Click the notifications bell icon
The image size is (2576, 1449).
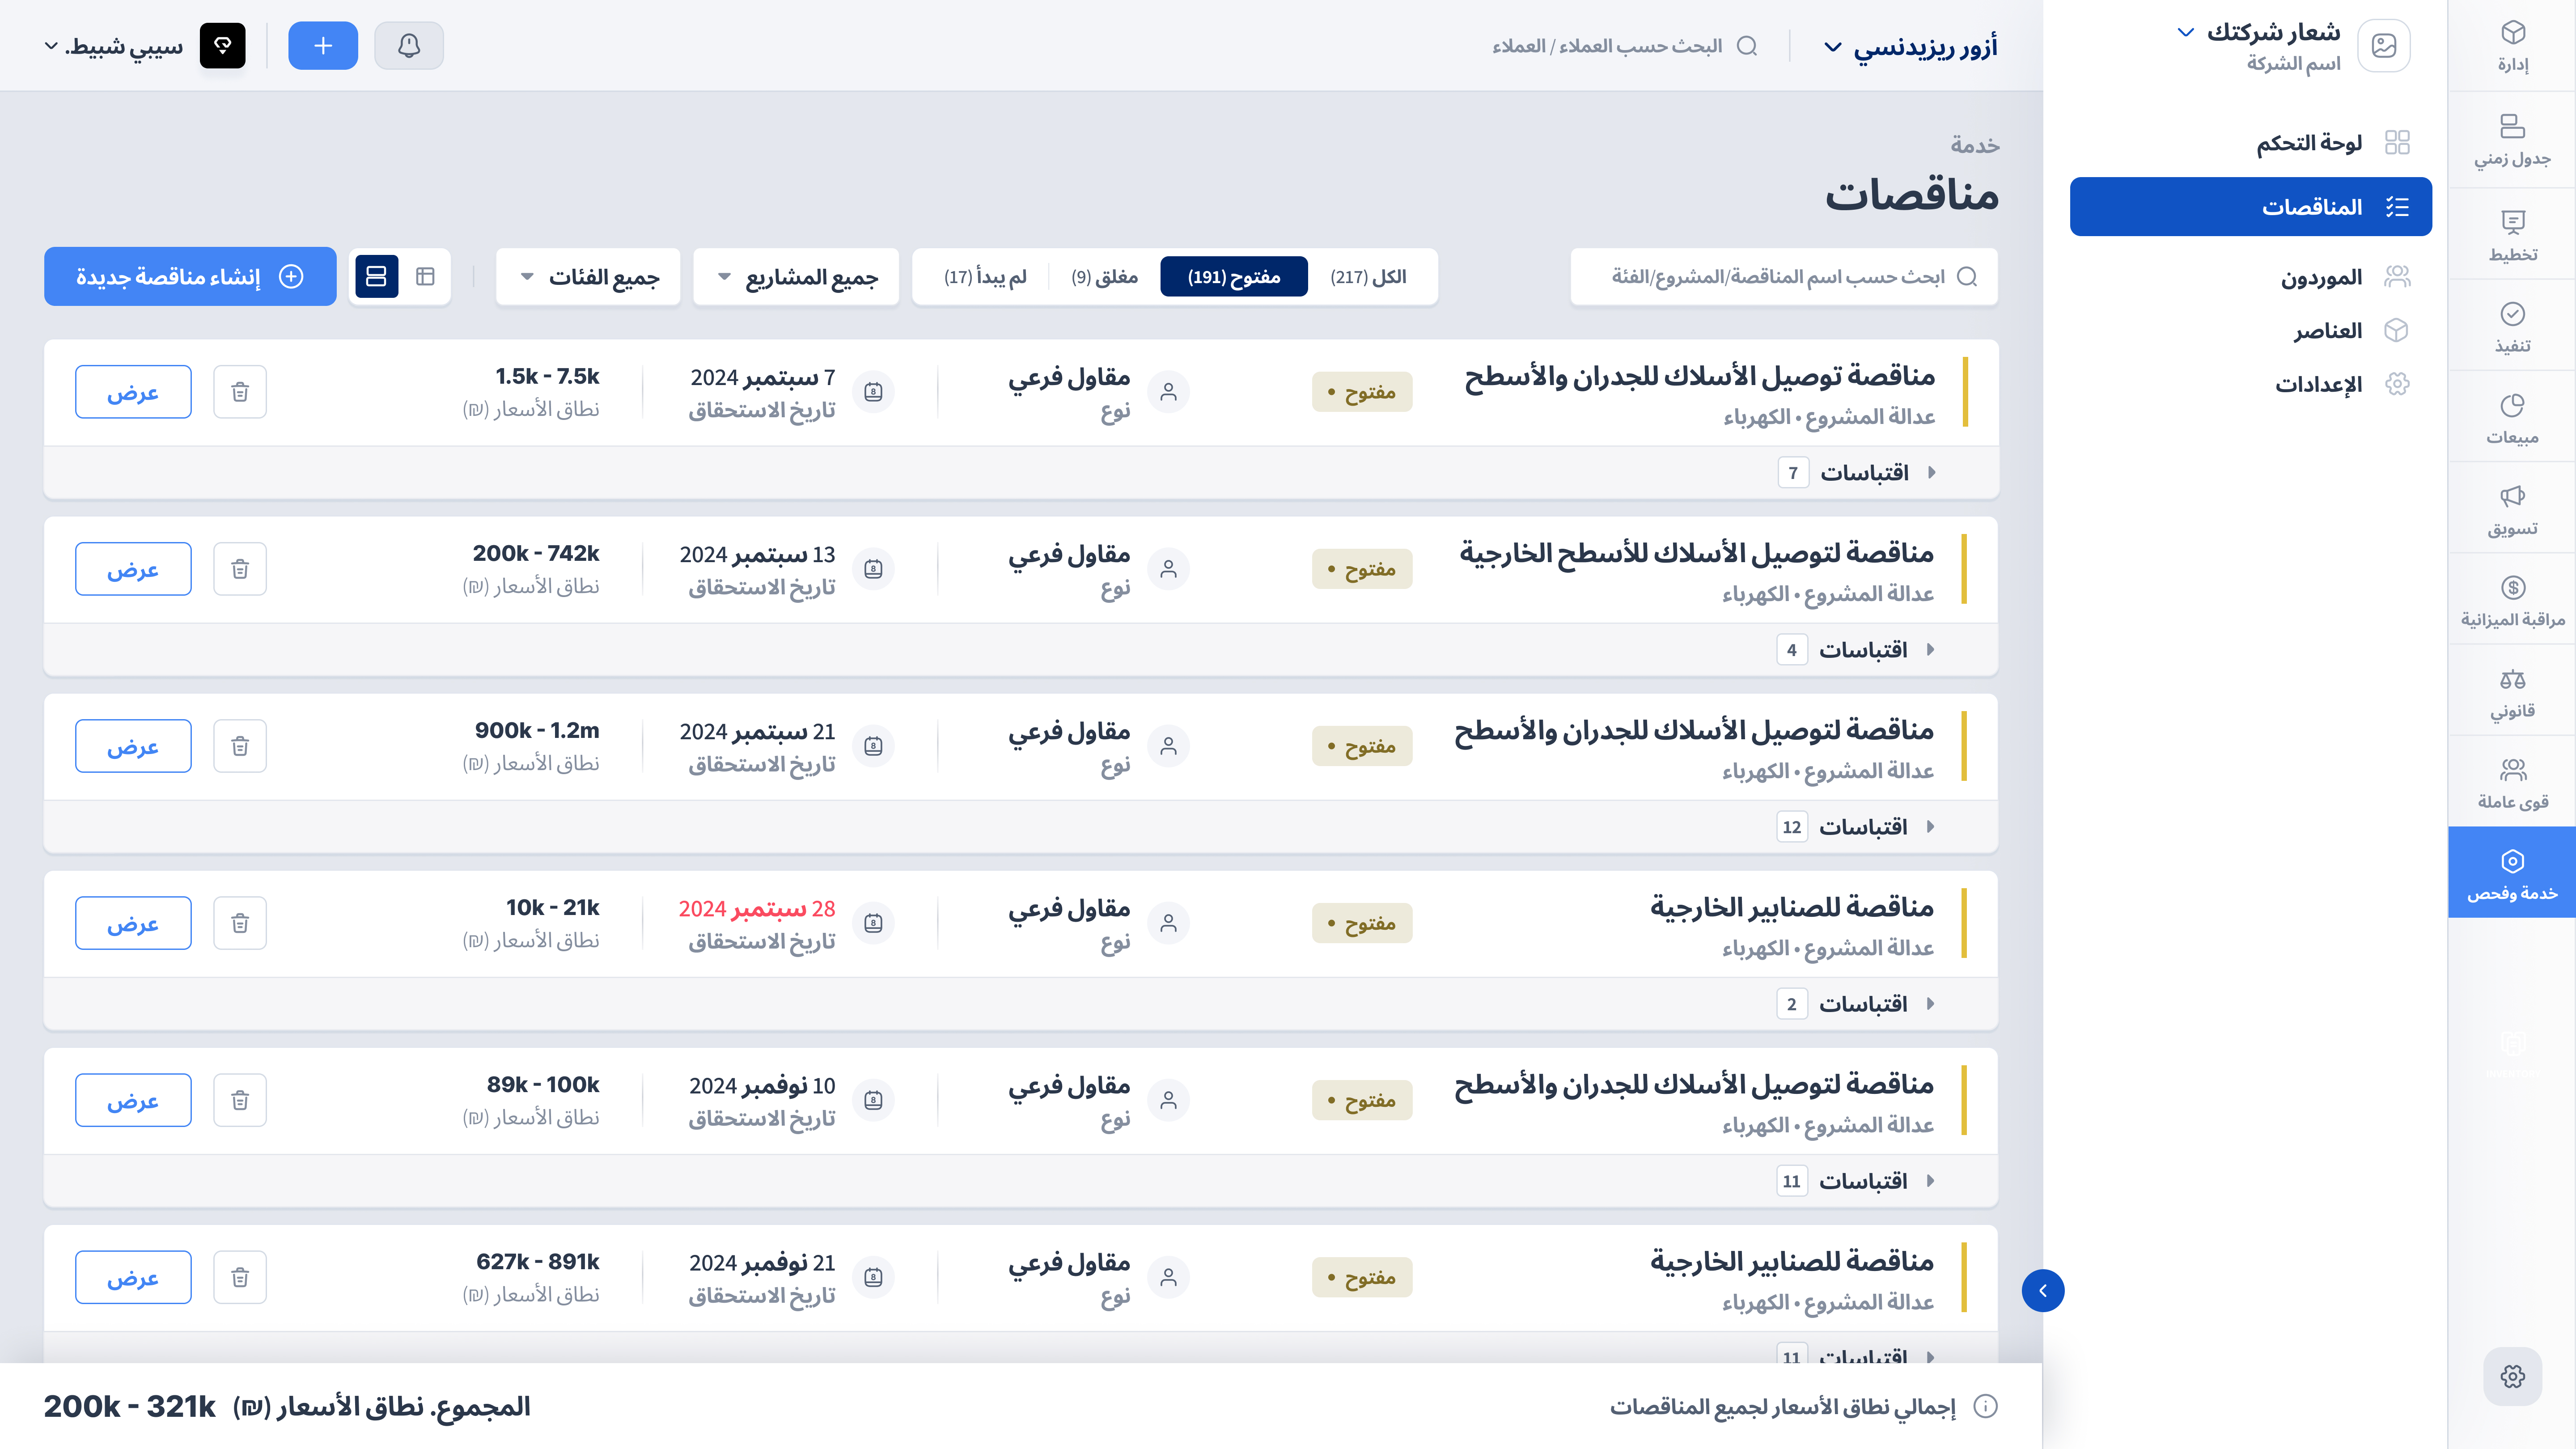(409, 46)
